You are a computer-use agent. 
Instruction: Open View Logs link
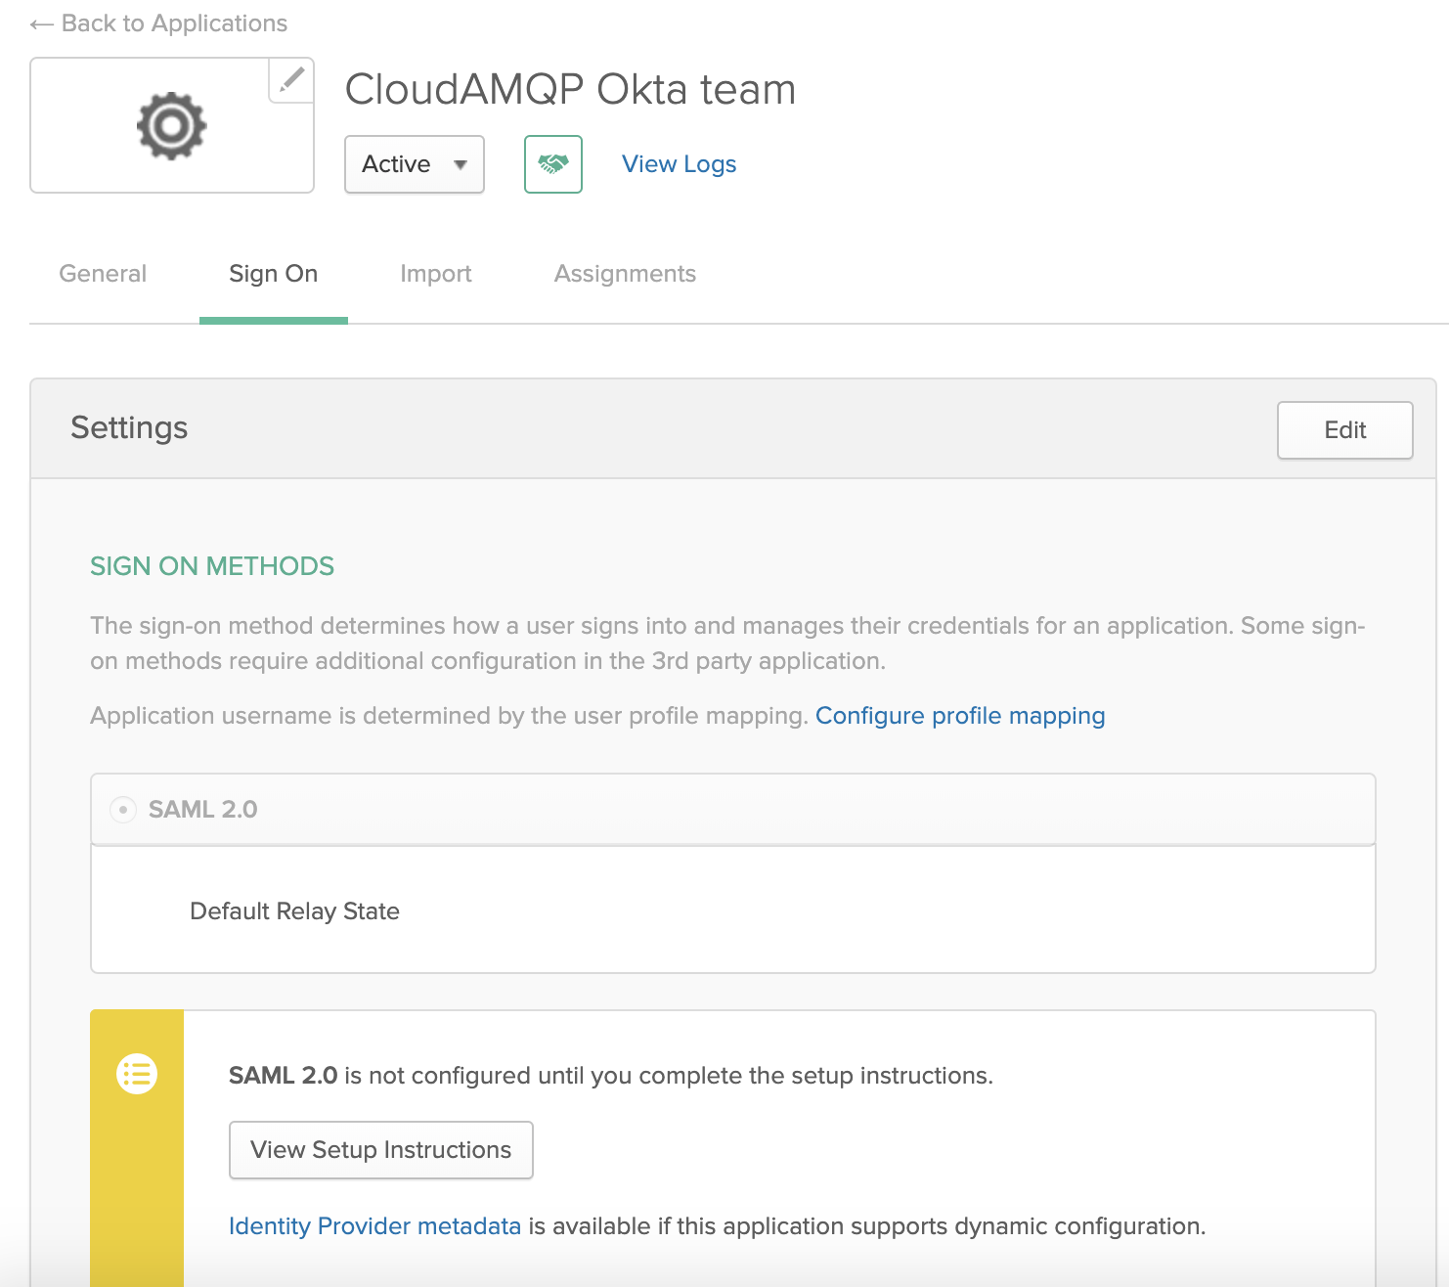pyautogui.click(x=680, y=164)
